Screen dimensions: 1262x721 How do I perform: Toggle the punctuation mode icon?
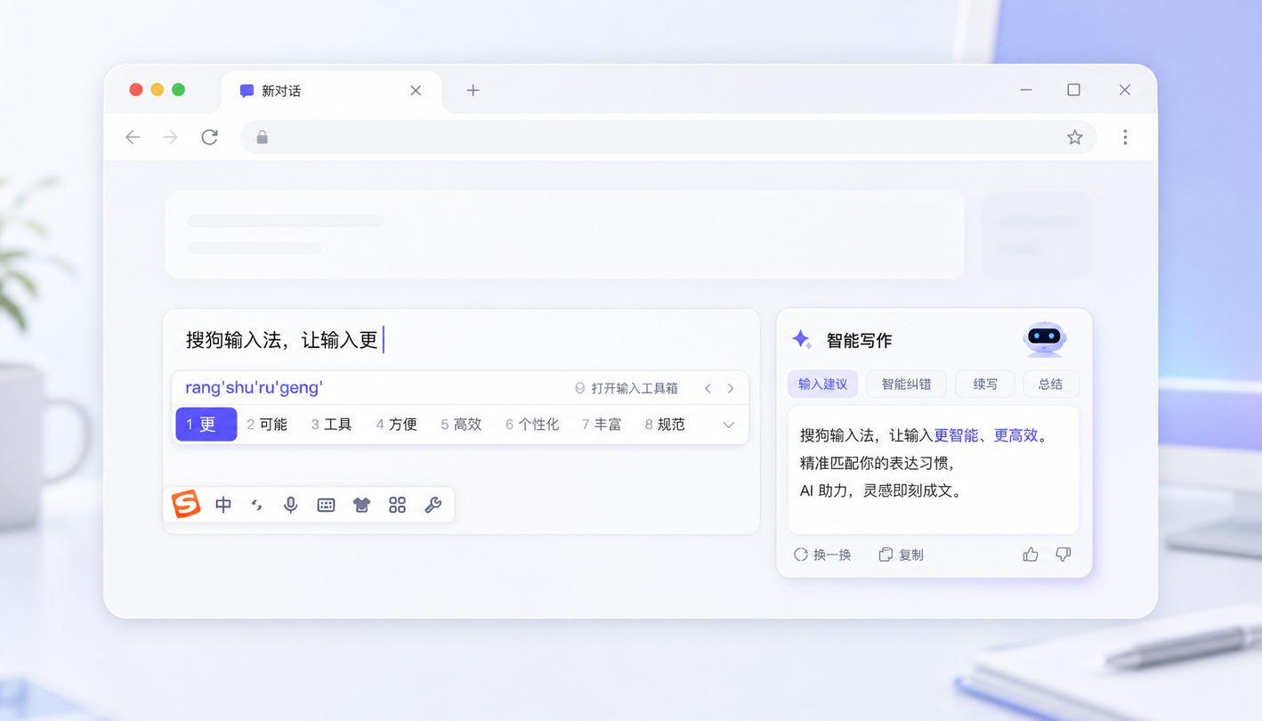(257, 506)
